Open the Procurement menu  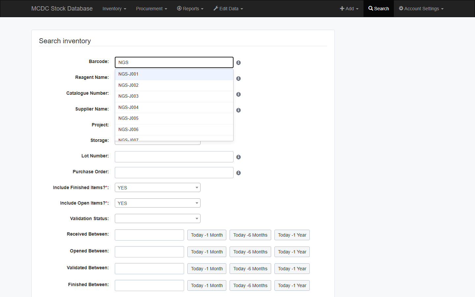pos(151,9)
